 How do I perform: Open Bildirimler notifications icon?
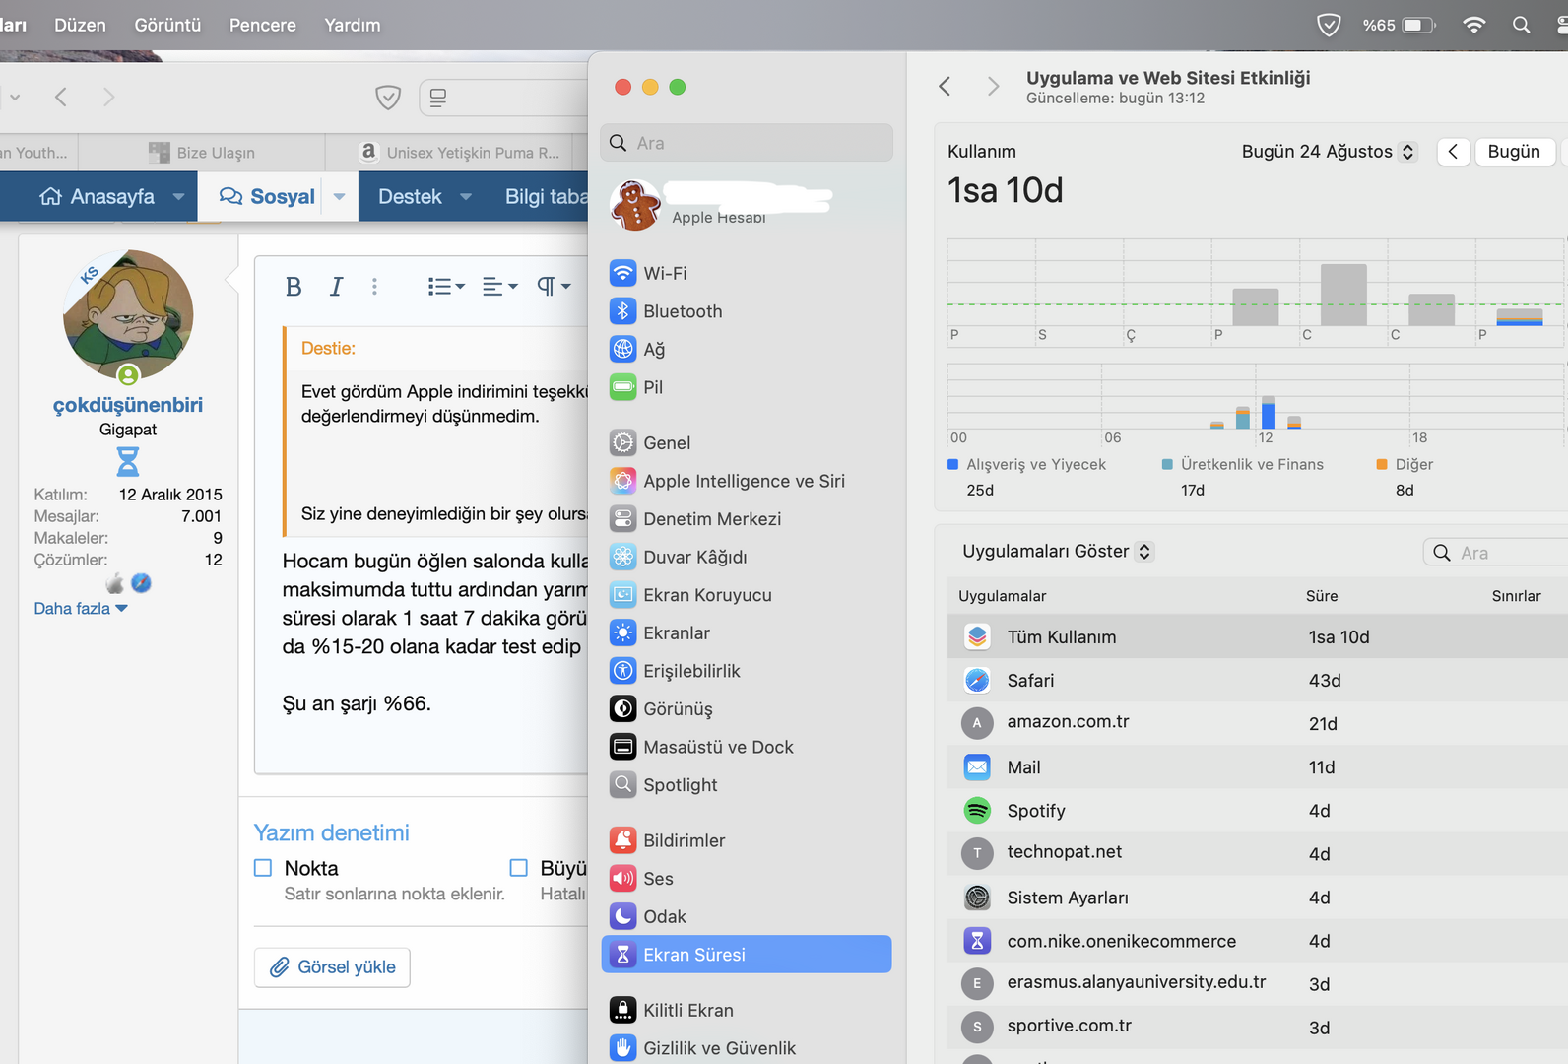point(622,840)
